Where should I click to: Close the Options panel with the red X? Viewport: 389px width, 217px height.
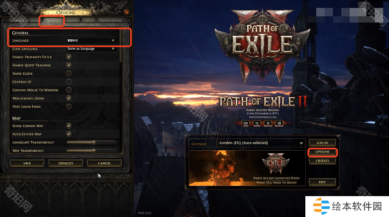(x=126, y=12)
